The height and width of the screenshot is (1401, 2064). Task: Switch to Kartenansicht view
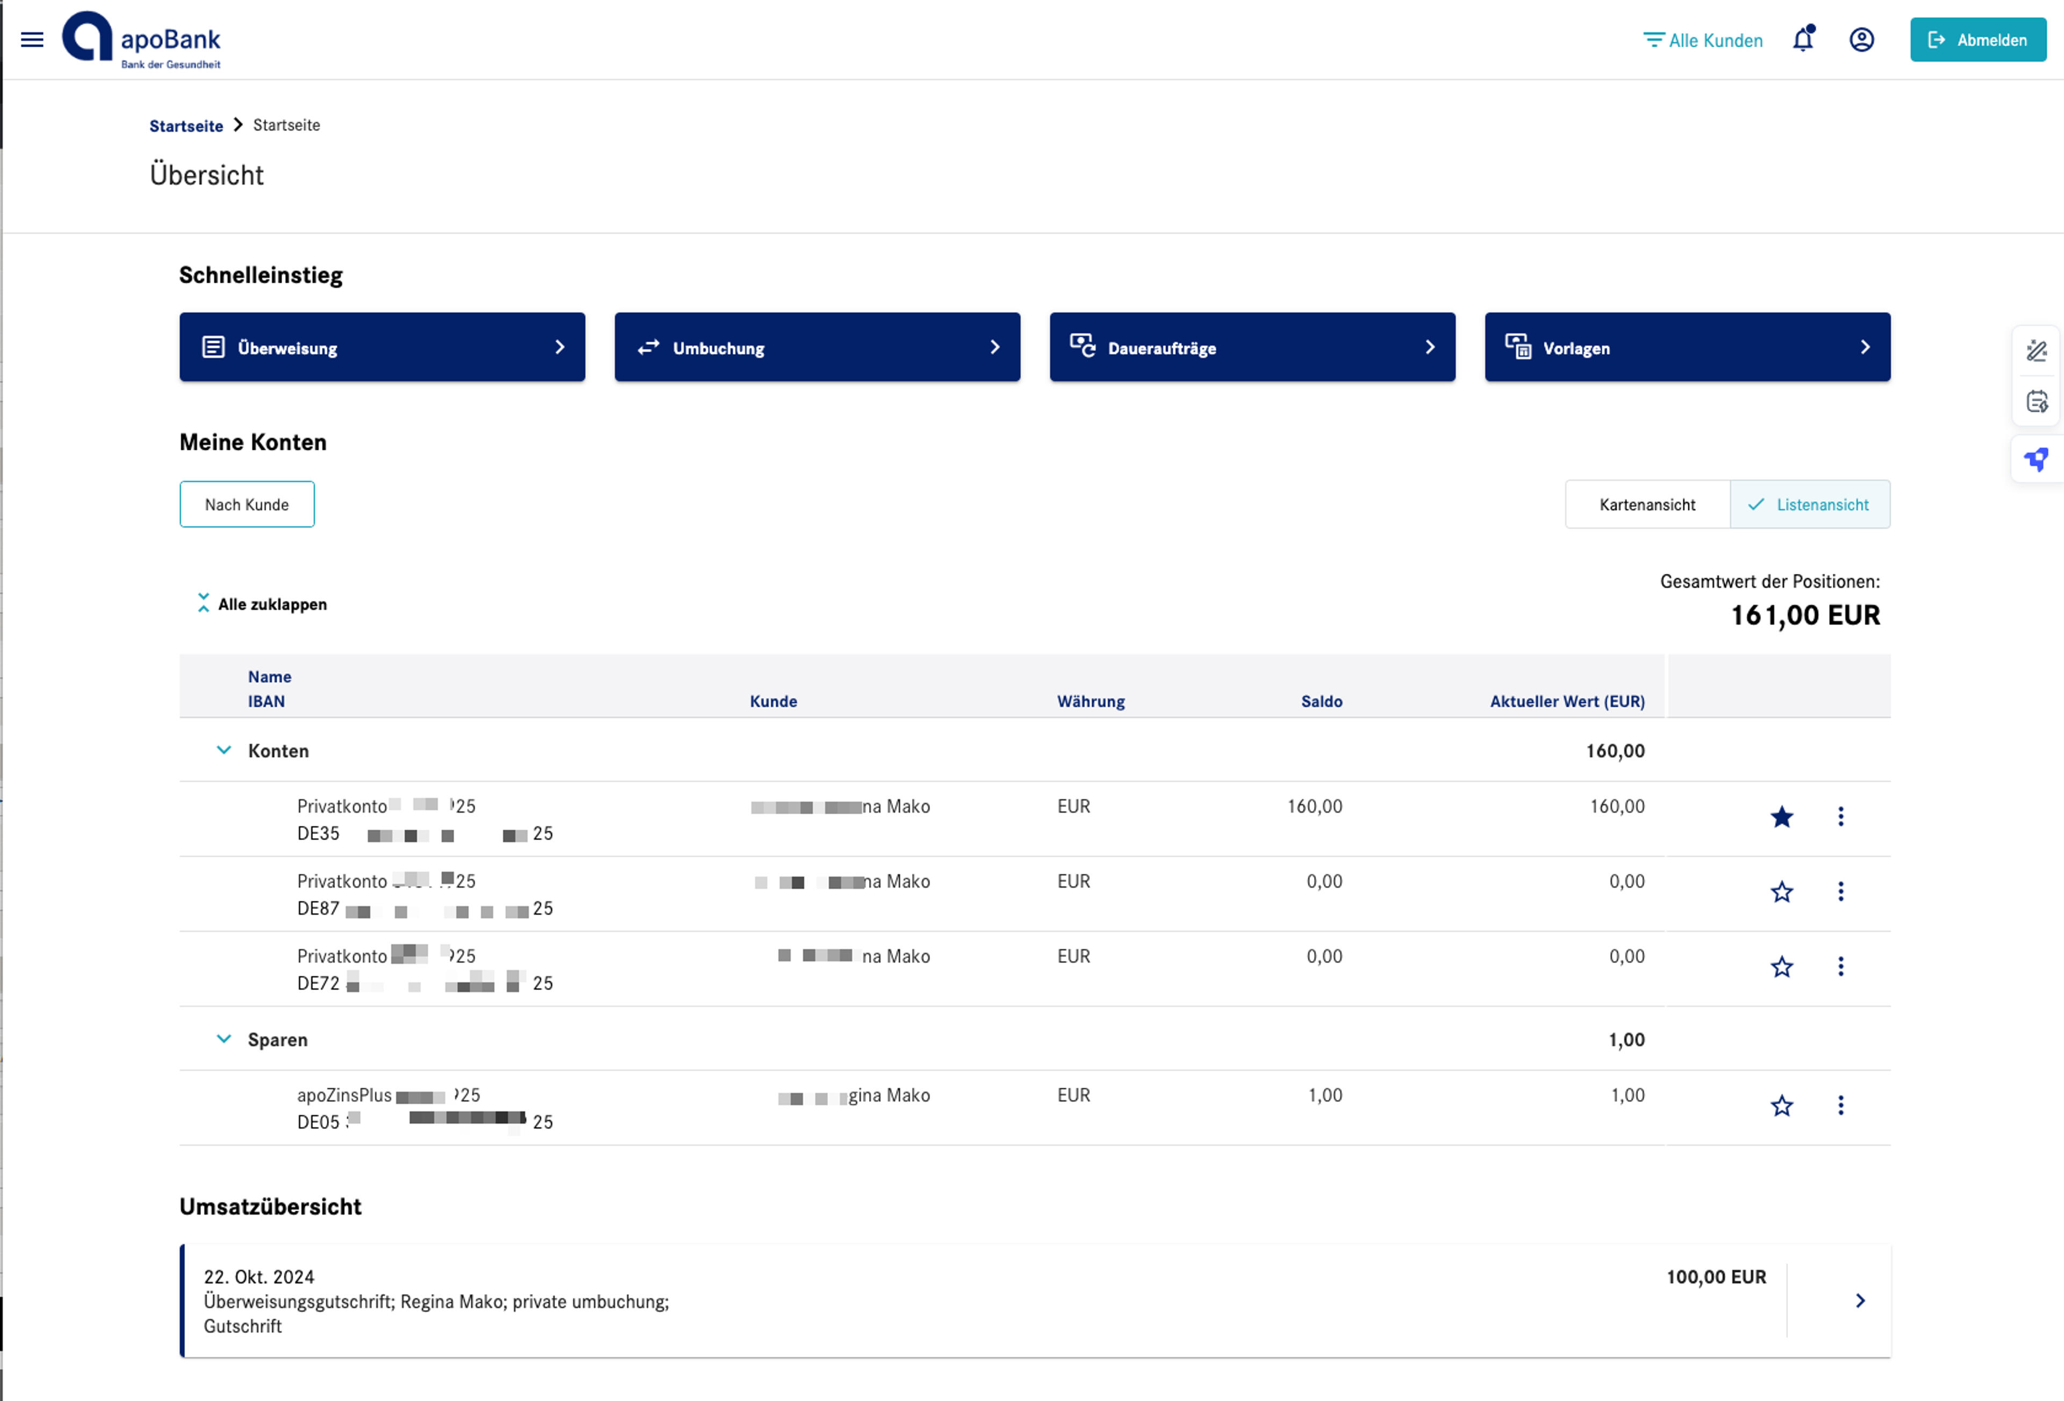click(1647, 504)
